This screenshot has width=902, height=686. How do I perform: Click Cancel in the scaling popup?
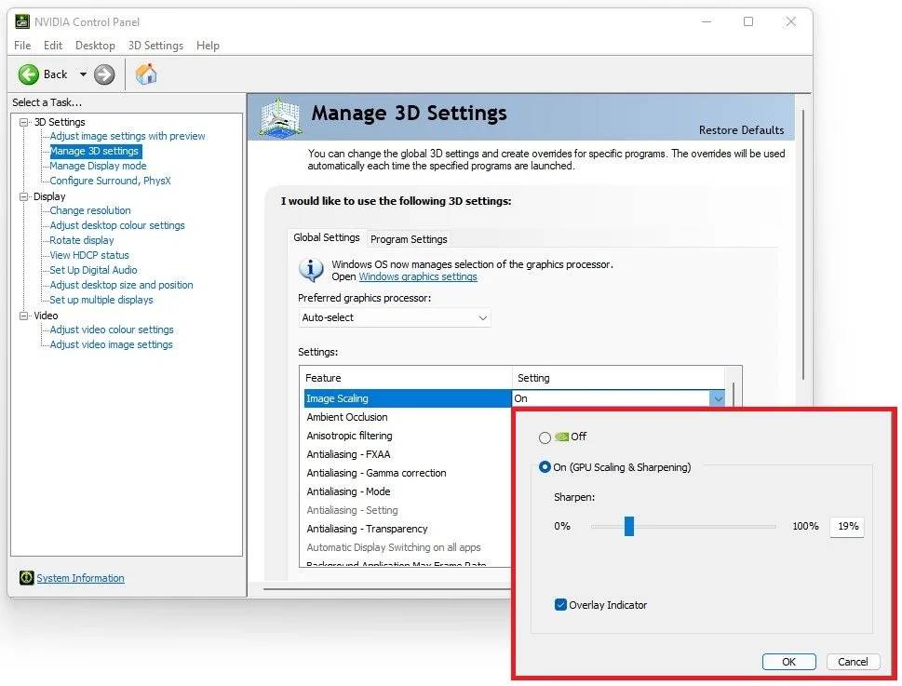pos(853,662)
